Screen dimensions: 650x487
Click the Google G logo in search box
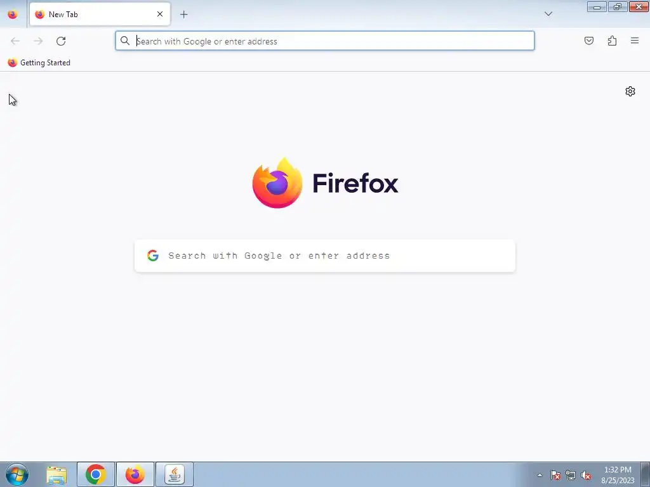pyautogui.click(x=153, y=256)
